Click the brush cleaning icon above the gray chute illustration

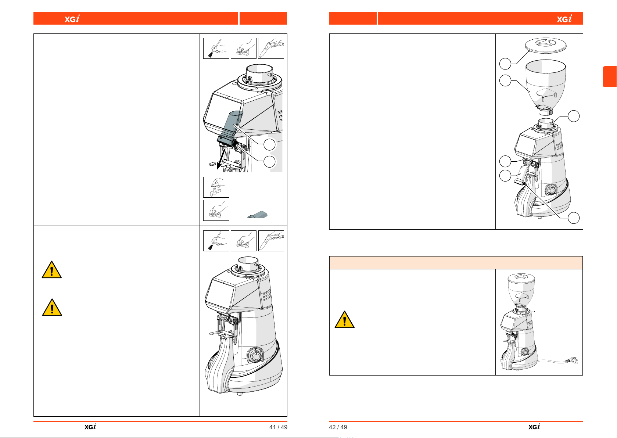tap(216, 48)
